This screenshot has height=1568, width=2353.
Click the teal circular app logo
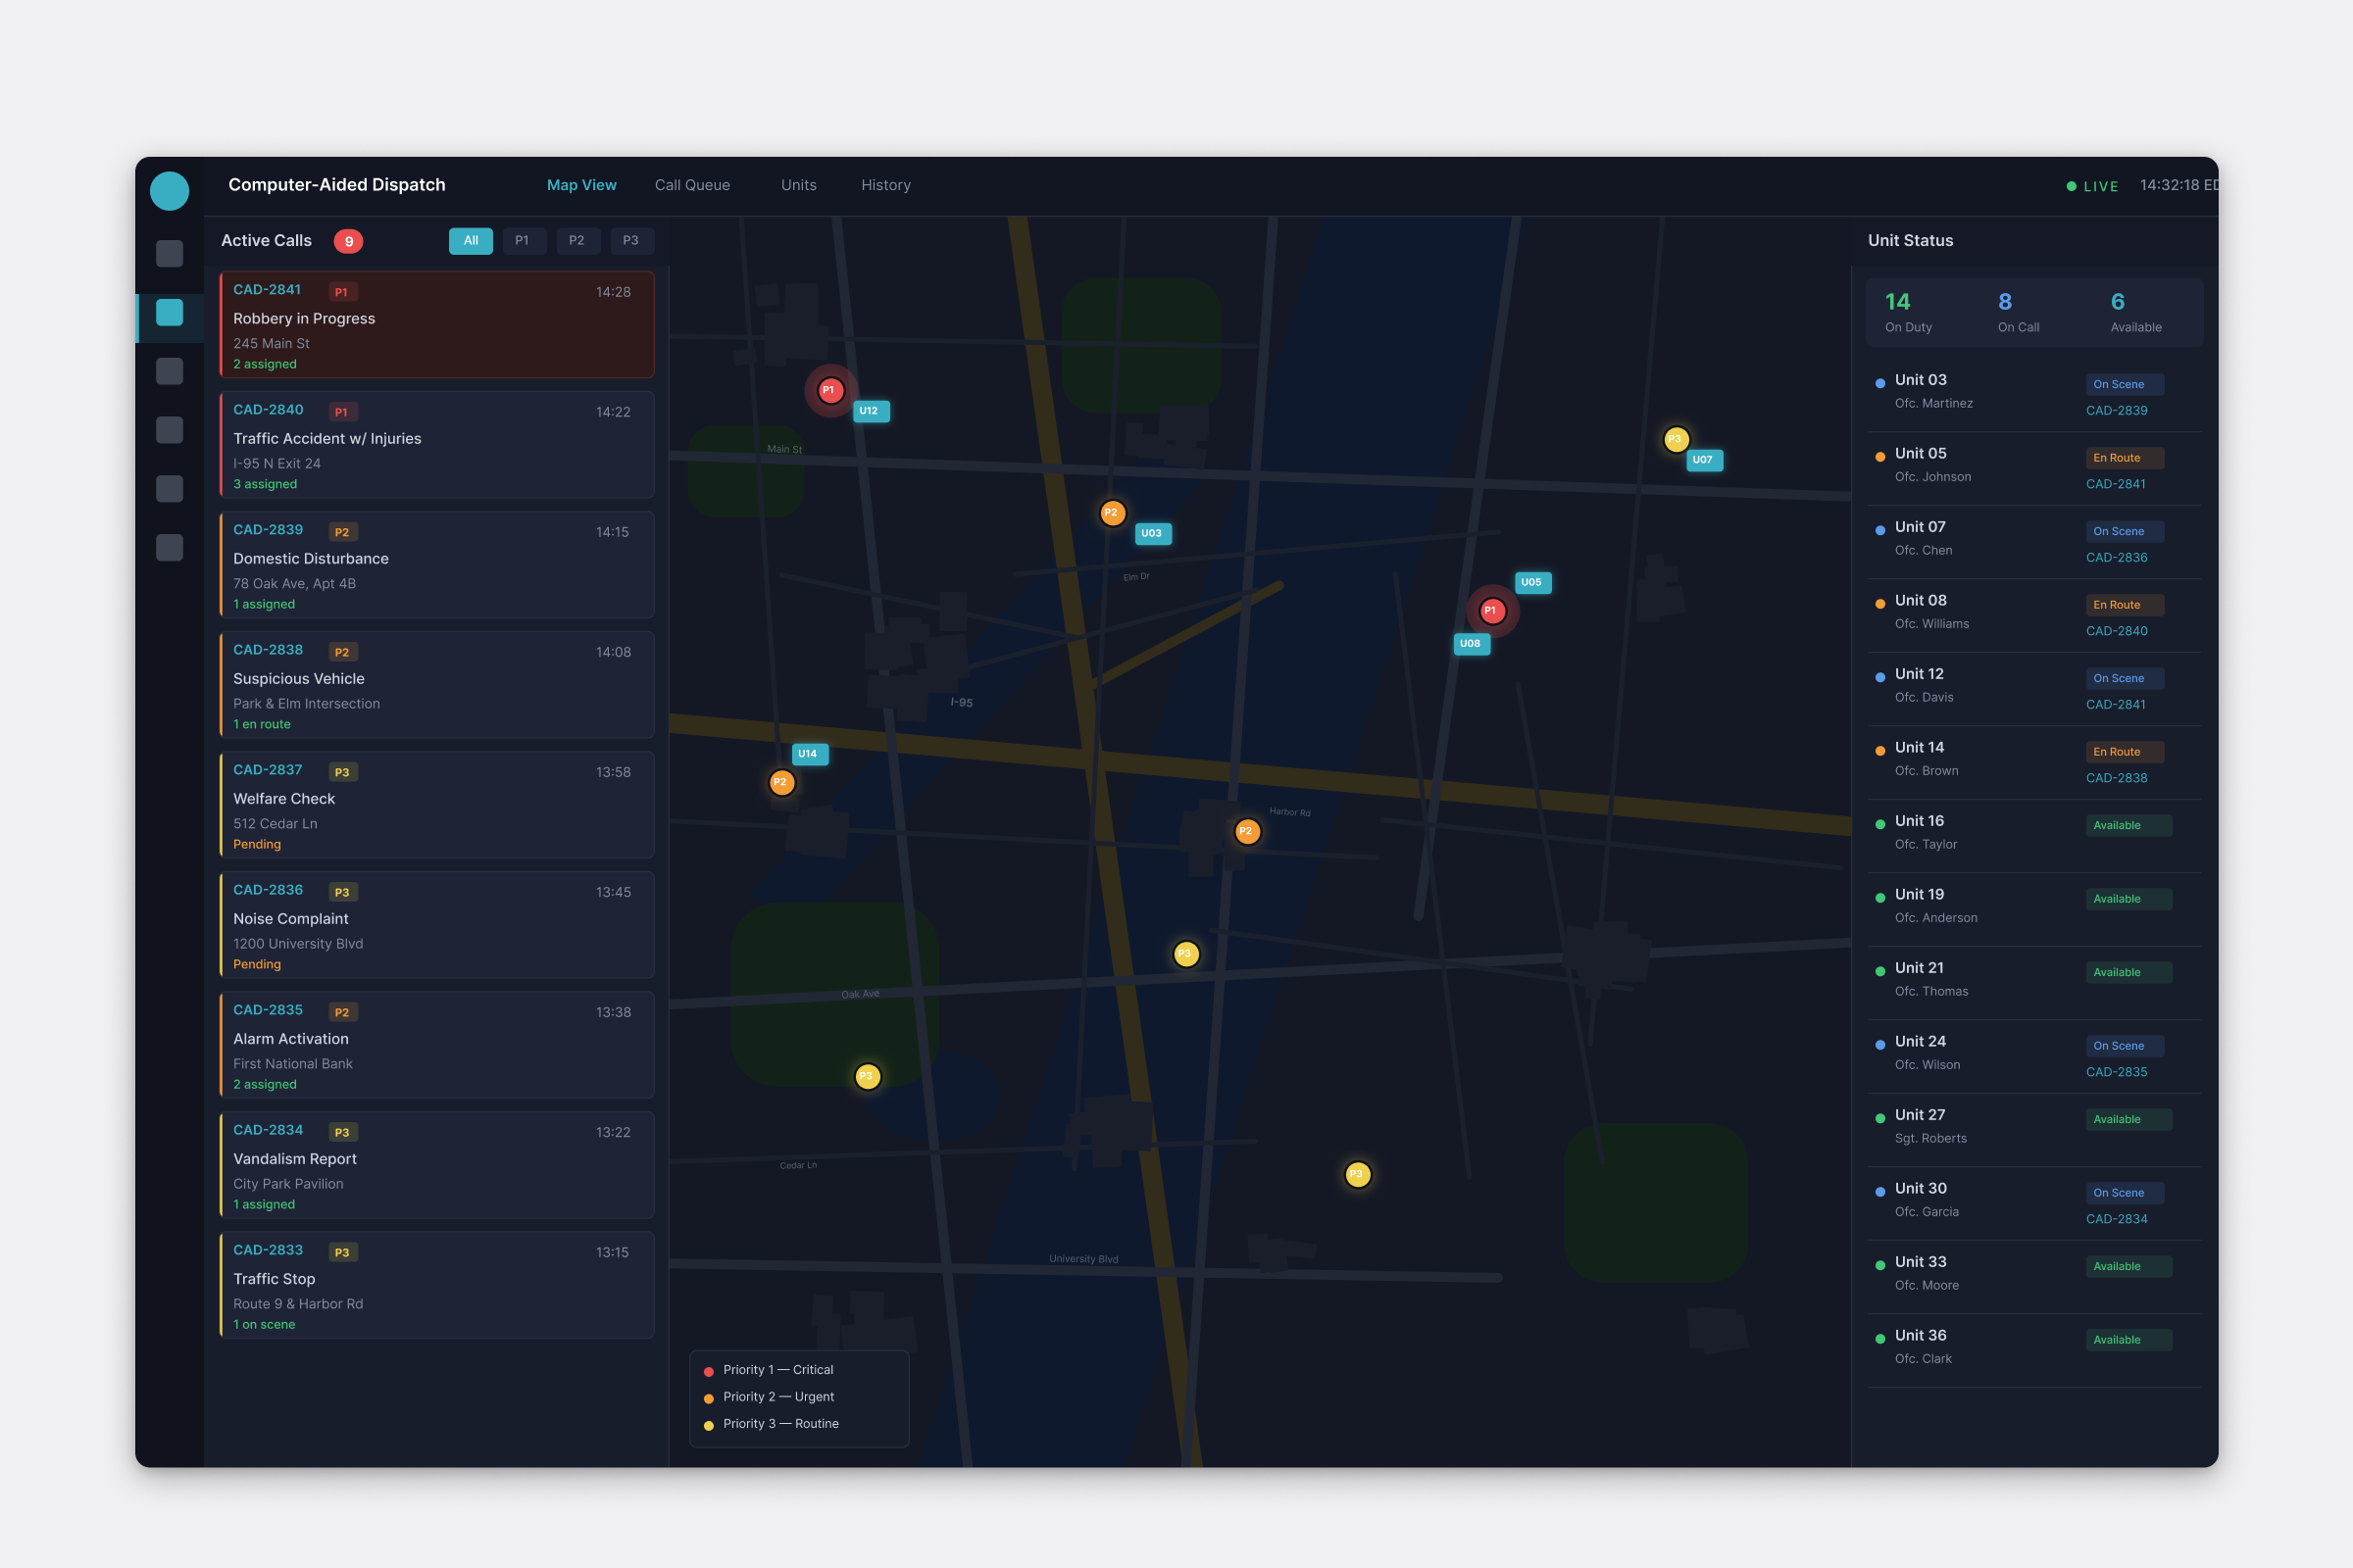(169, 191)
